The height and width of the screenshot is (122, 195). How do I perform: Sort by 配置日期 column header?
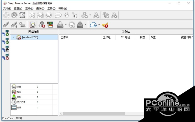click(176, 37)
